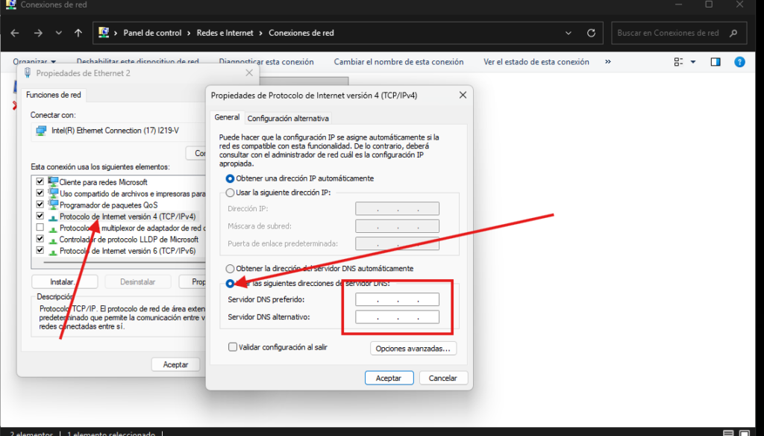764x436 pixels.
Task: Click the Forward navigation arrow
Action: tap(38, 33)
